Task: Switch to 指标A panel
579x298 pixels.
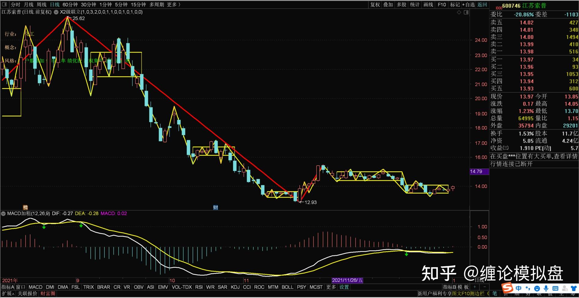Action: [8, 287]
